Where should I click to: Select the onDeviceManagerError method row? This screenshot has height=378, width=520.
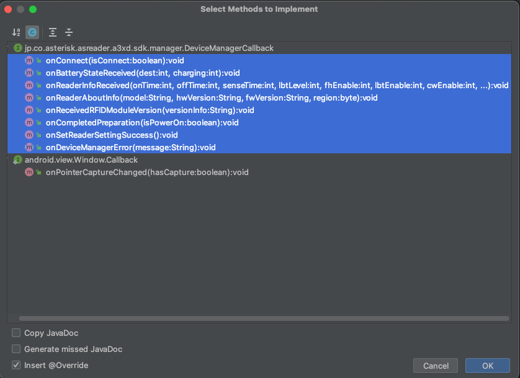[x=130, y=147]
